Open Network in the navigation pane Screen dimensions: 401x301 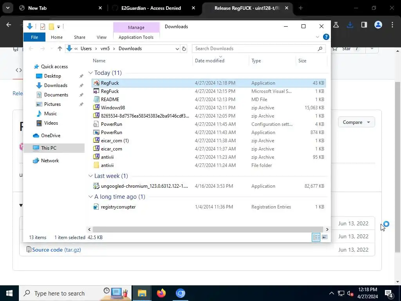(x=50, y=160)
